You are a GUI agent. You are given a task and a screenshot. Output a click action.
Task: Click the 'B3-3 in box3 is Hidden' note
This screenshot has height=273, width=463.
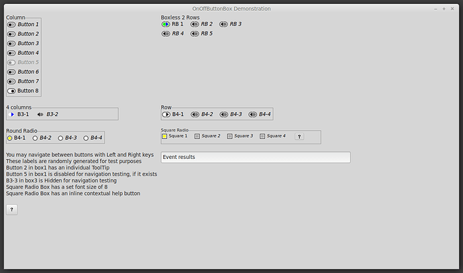[62, 180]
